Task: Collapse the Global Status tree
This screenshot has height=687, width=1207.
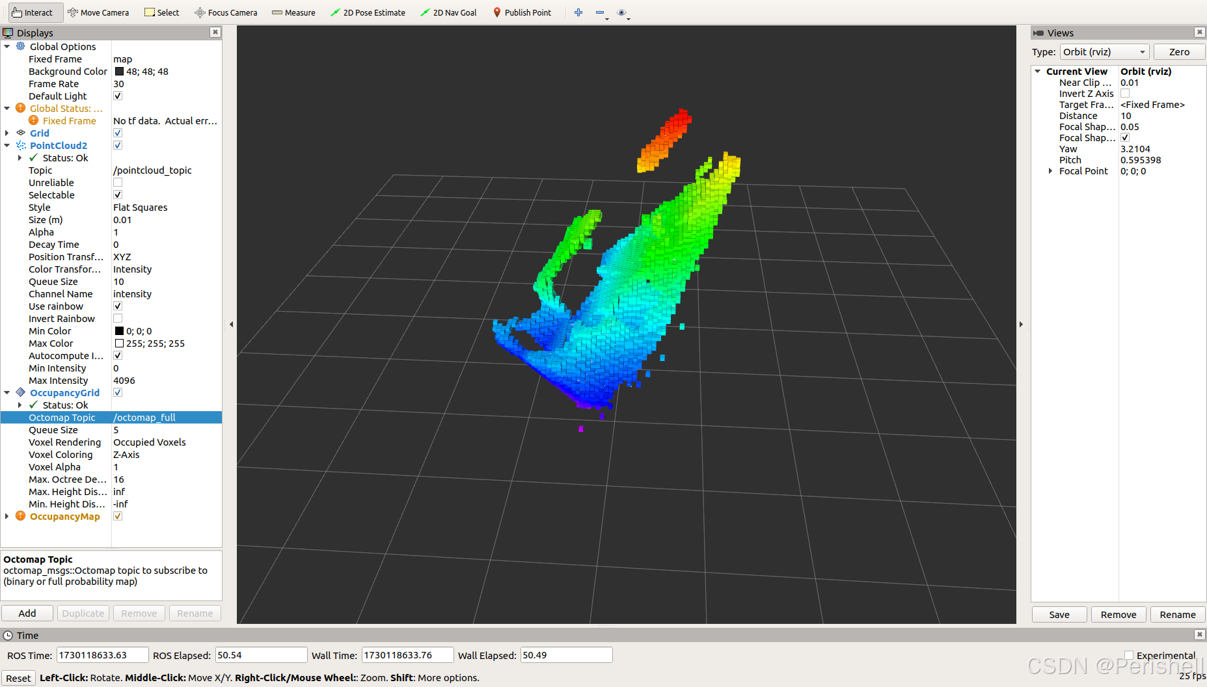Action: [x=7, y=108]
